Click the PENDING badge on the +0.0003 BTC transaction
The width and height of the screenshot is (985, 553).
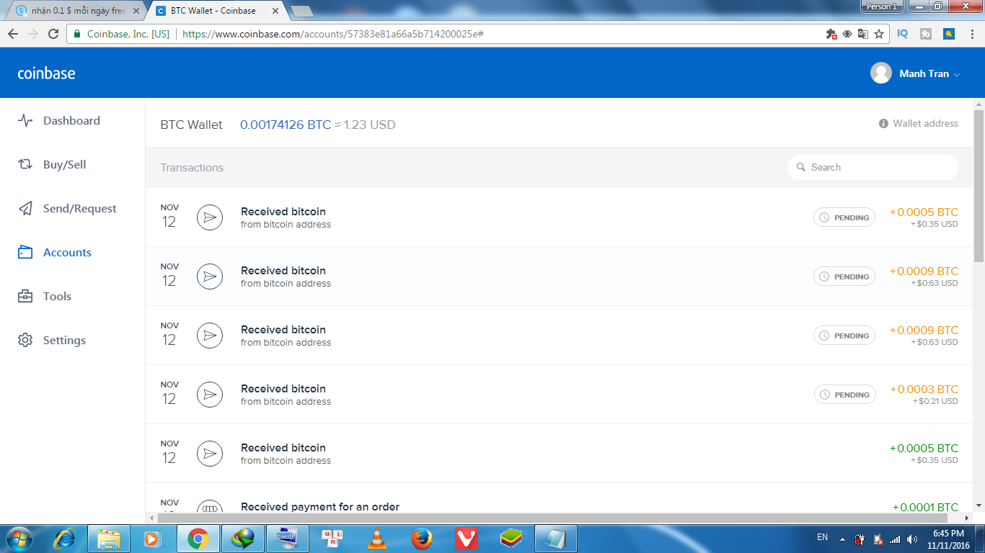pos(845,395)
